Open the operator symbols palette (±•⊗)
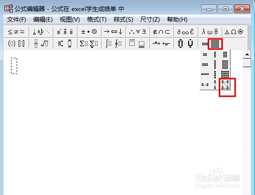 [x=89, y=32]
